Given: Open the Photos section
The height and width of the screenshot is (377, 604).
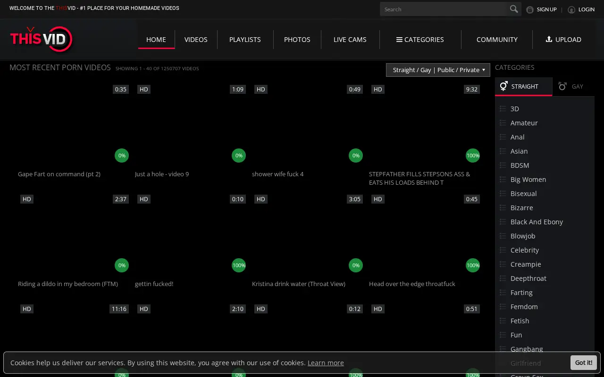Looking at the screenshot, I should tap(297, 40).
